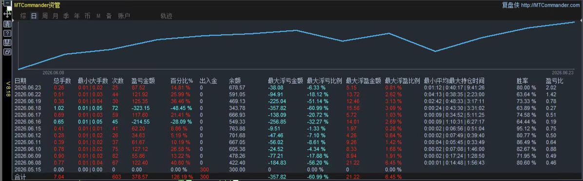Click the -60.99 % drawdown in 2026.06.18 row

point(317,108)
